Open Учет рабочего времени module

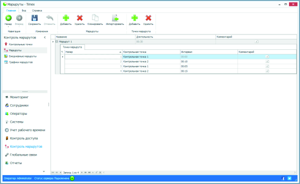pos(27,130)
